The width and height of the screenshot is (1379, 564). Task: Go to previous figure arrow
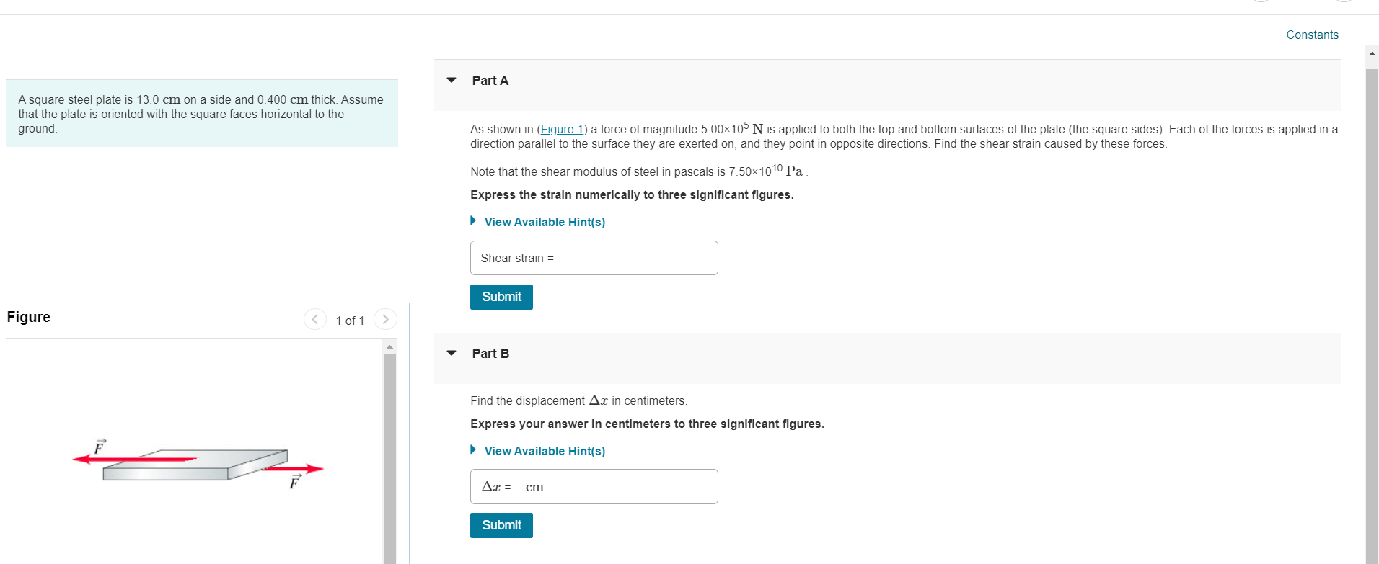click(x=315, y=319)
